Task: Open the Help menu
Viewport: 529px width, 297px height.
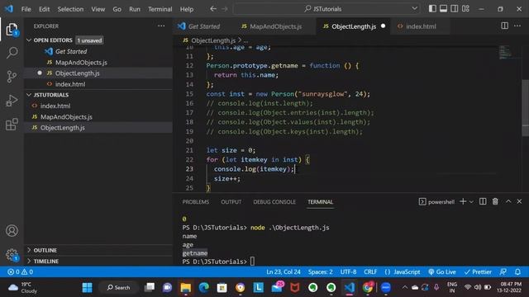Action: [x=187, y=9]
